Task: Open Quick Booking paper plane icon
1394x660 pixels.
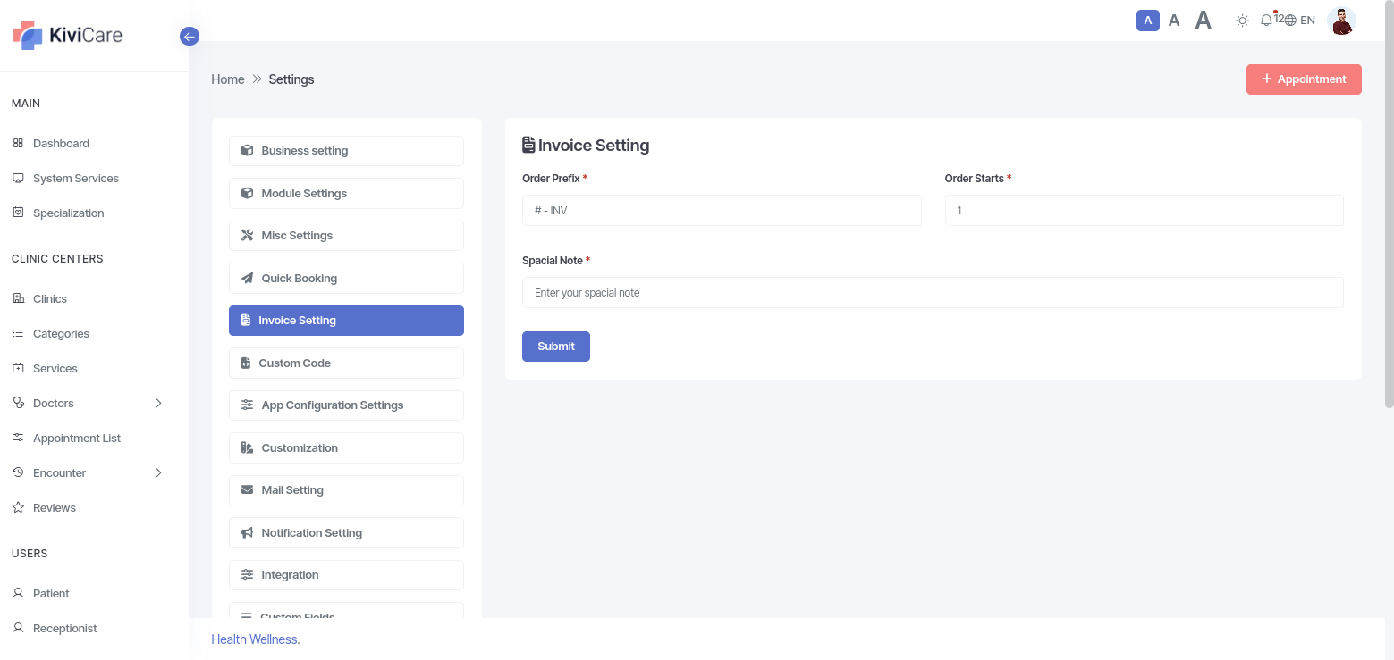Action: coord(248,279)
